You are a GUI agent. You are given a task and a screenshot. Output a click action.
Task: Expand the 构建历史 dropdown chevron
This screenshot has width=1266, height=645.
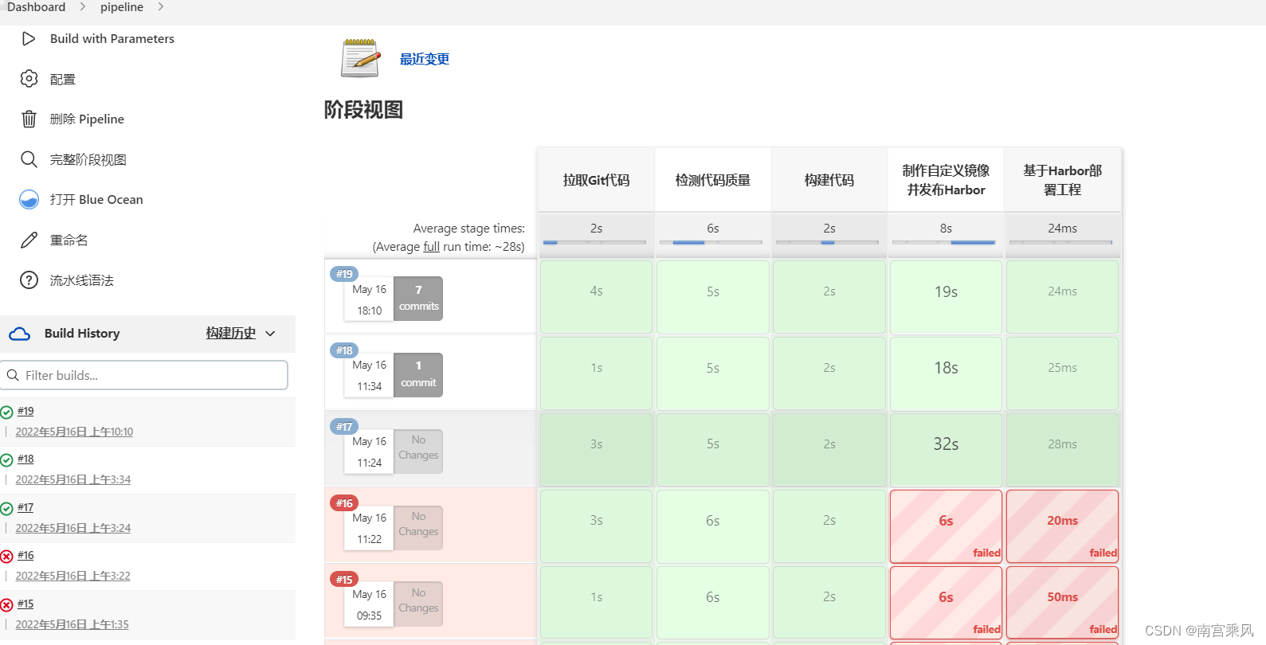point(270,334)
